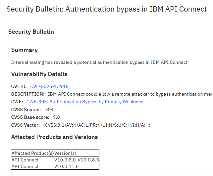Screen dimensions: 213x176
Task: Click API Connect cell beside V10.0.11.0
Action: pyautogui.click(x=25, y=166)
